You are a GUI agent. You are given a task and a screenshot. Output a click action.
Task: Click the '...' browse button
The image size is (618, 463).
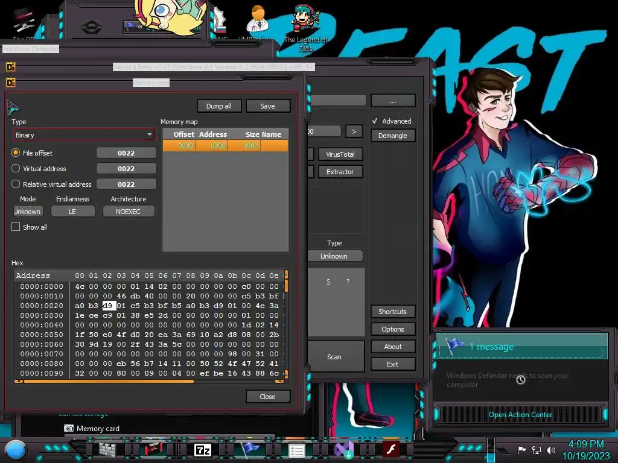(x=393, y=101)
